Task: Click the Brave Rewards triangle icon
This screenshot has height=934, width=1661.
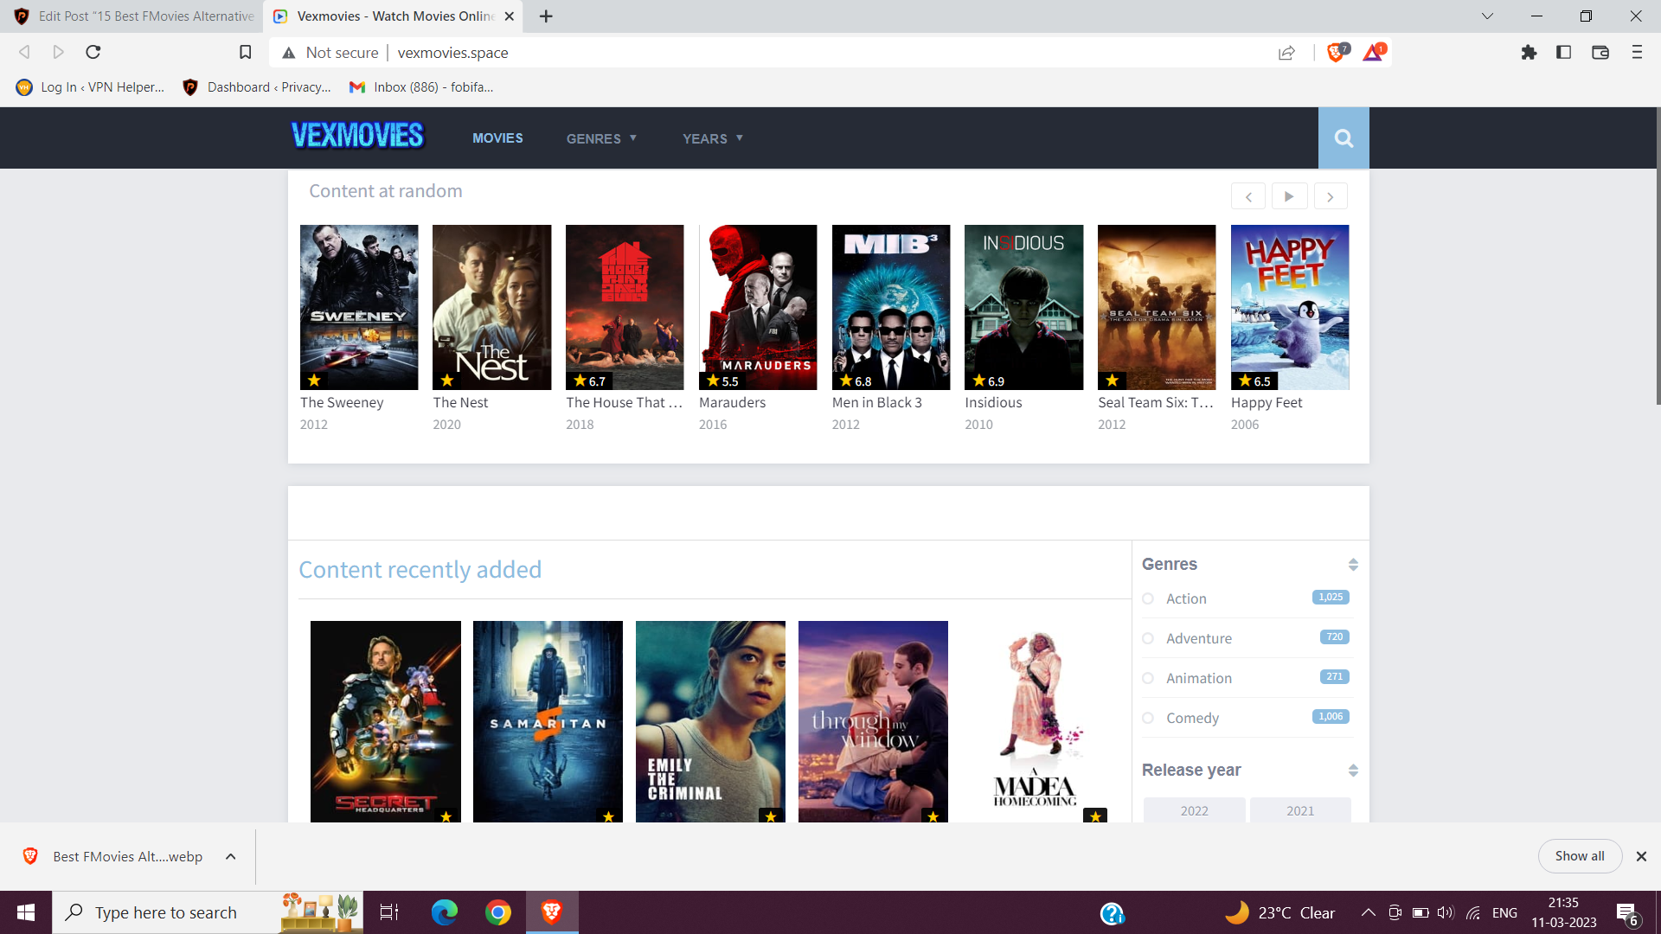Action: point(1374,53)
